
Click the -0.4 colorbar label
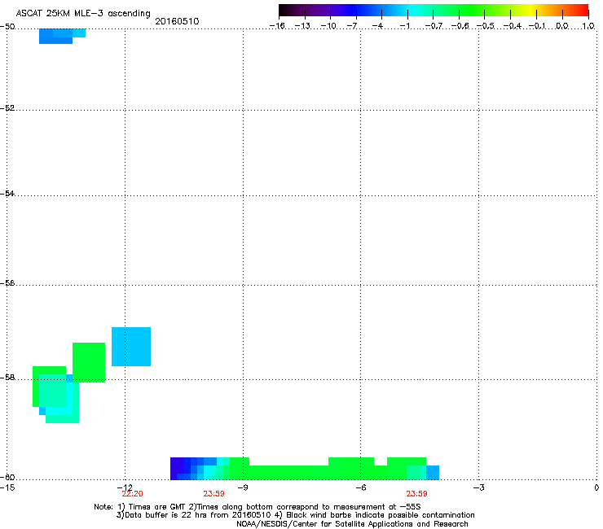(512, 26)
